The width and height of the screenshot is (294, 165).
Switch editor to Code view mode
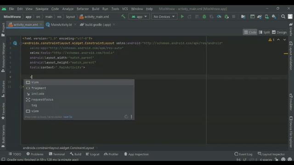tap(250, 32)
